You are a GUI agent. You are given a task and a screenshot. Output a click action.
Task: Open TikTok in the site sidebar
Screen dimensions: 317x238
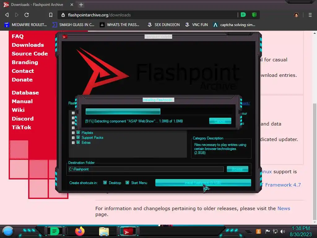(x=21, y=127)
